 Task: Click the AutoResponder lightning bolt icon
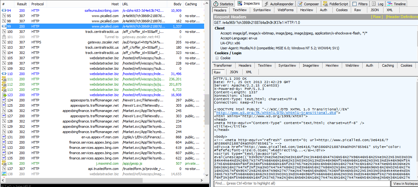pyautogui.click(x=266, y=4)
